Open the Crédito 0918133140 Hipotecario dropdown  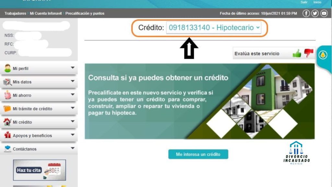coord(214,28)
